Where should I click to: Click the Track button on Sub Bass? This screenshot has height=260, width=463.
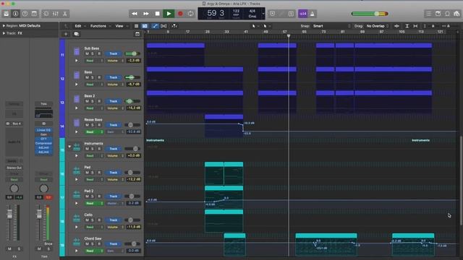coord(114,53)
